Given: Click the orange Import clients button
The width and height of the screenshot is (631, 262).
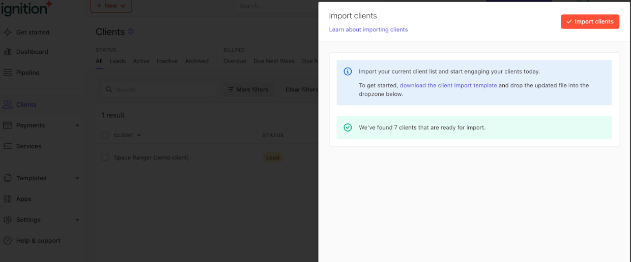Looking at the screenshot, I should click(x=590, y=22).
